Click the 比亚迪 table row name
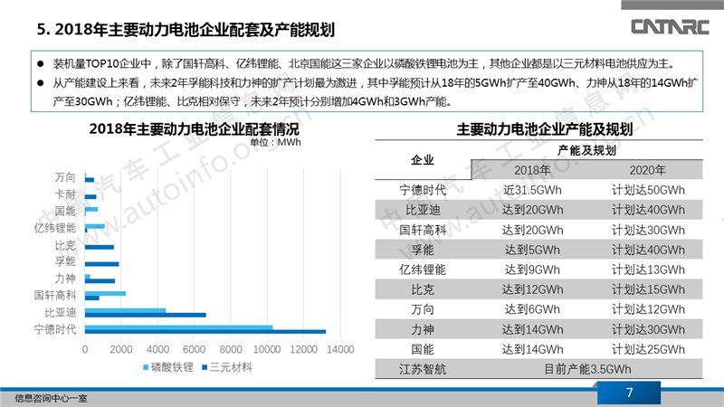Screen dimensions: 724x407 pyautogui.click(x=423, y=210)
